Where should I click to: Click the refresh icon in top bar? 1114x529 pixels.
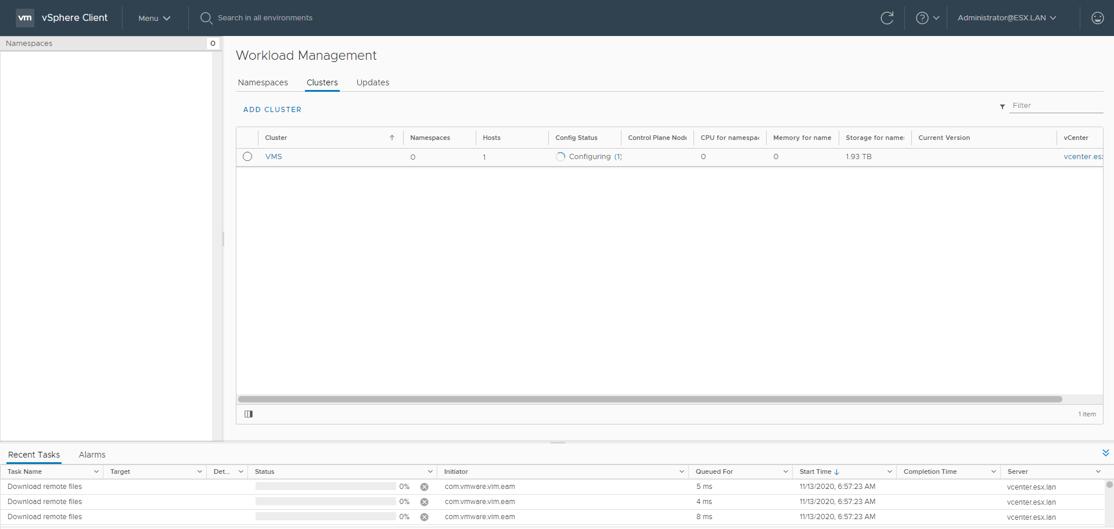click(x=887, y=18)
